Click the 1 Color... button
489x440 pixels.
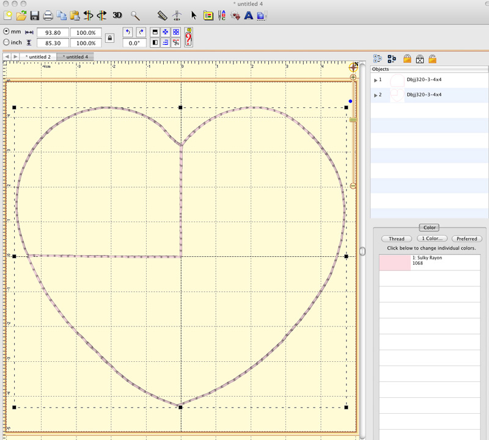point(432,239)
